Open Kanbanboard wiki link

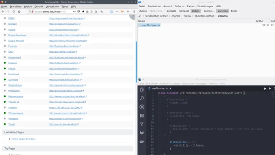point(15,57)
